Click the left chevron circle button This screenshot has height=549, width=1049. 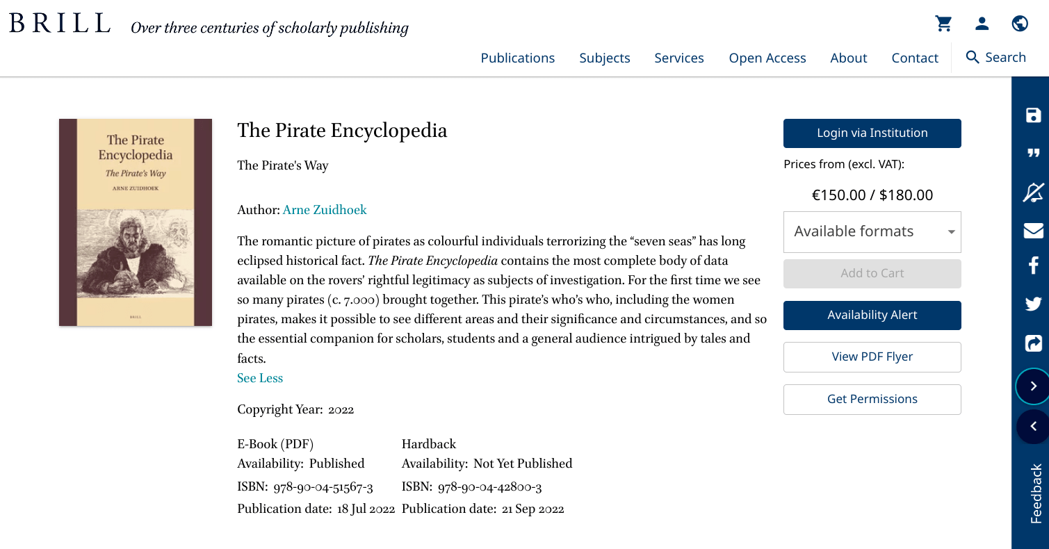coord(1033,427)
